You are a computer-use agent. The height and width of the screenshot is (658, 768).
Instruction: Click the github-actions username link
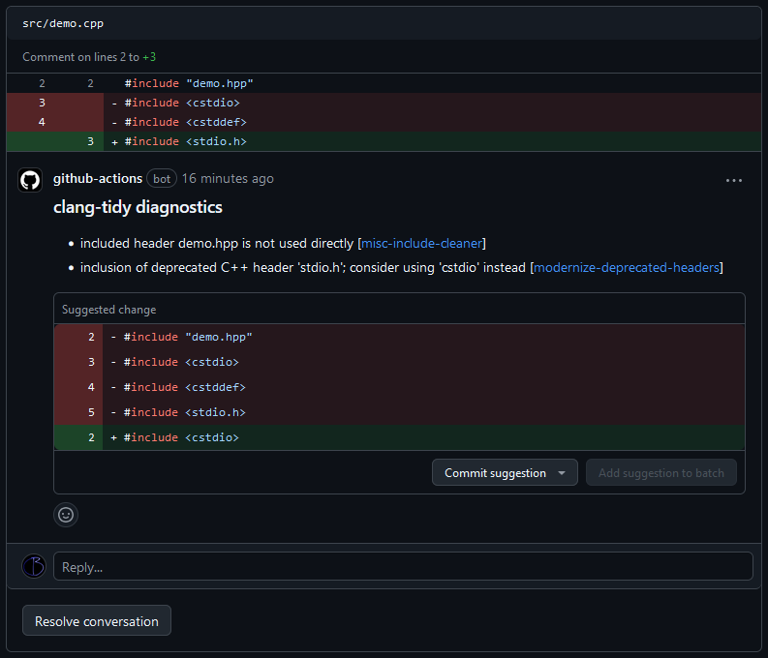click(98, 179)
